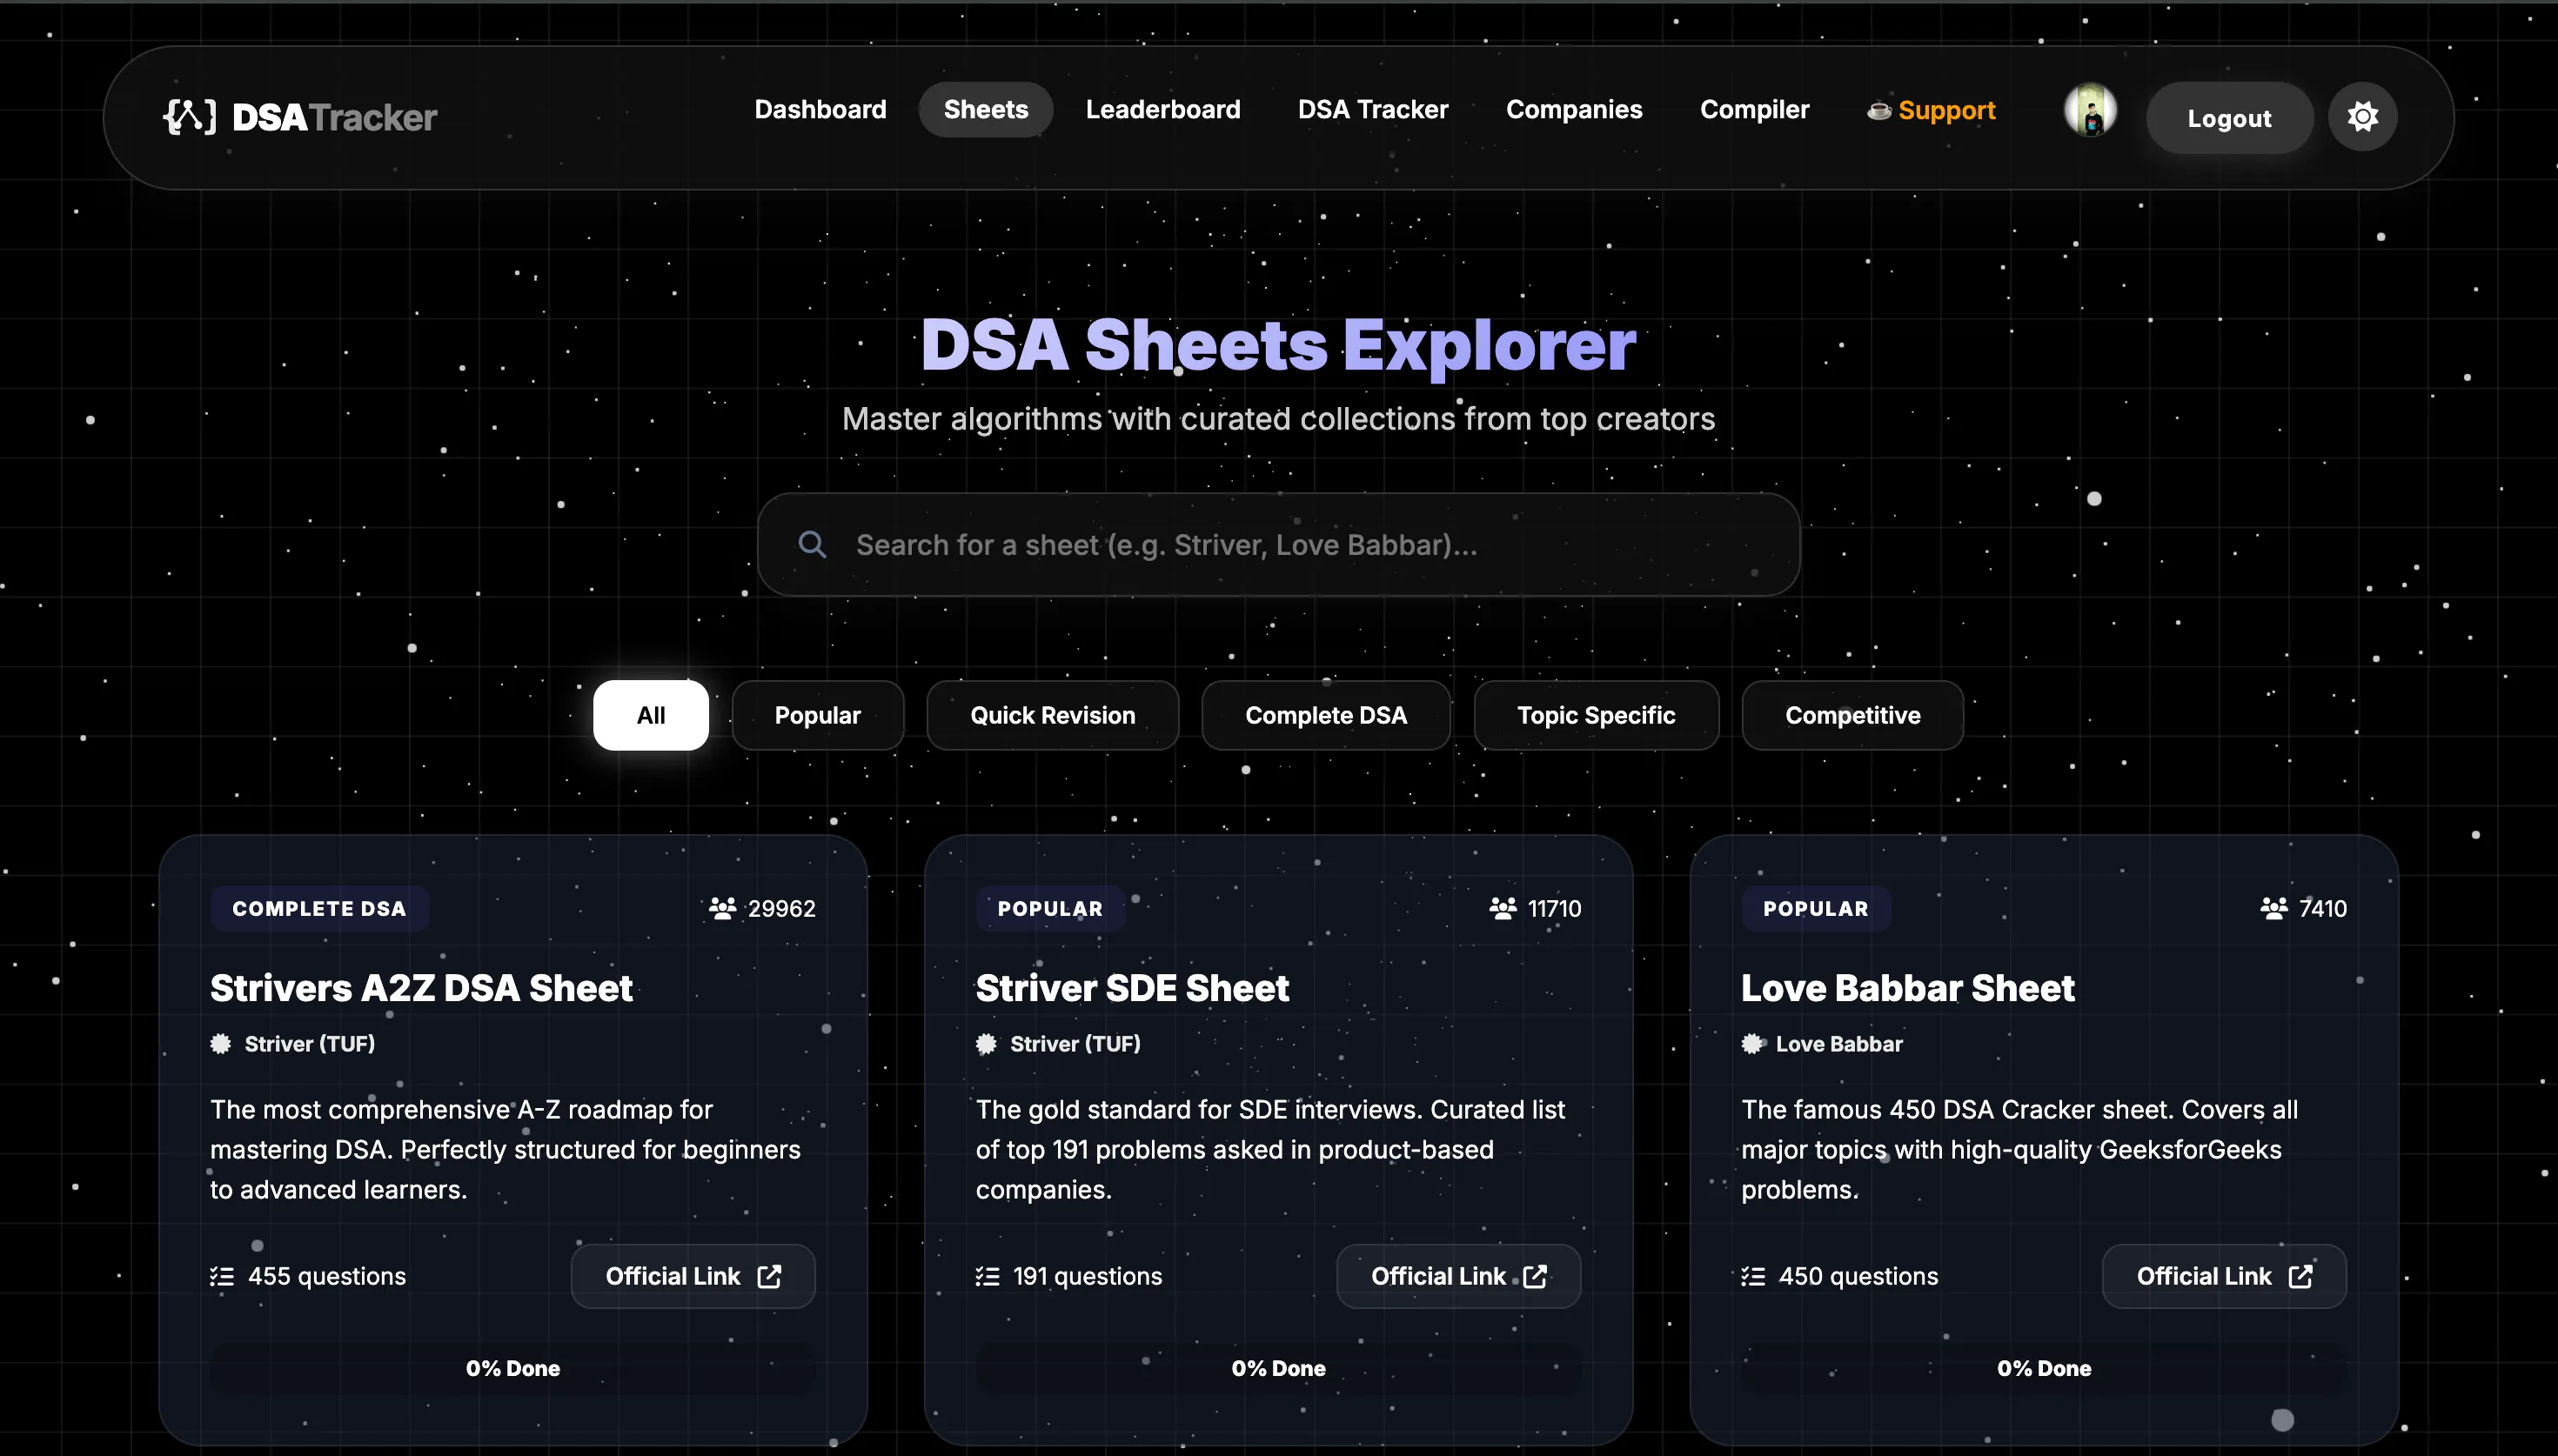Go to the Dashboard page

tap(820, 110)
